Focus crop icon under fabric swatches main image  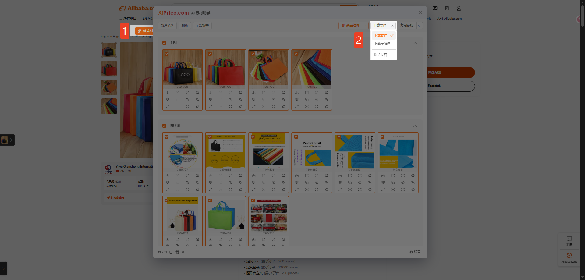307,107
